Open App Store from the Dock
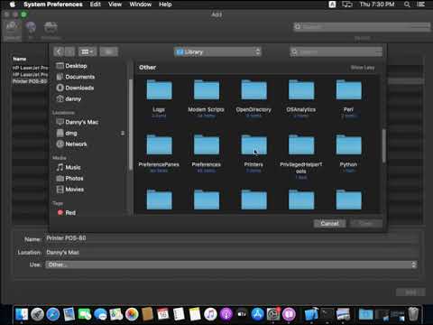This screenshot has height=325, width=433. click(258, 314)
